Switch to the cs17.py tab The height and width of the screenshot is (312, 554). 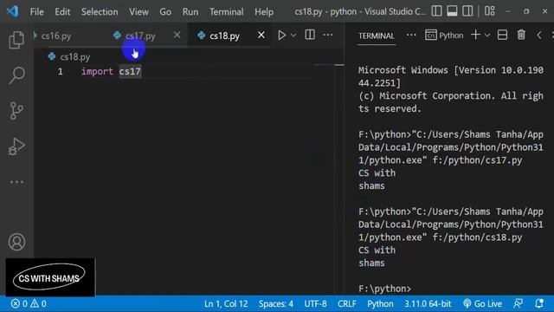pyautogui.click(x=140, y=36)
